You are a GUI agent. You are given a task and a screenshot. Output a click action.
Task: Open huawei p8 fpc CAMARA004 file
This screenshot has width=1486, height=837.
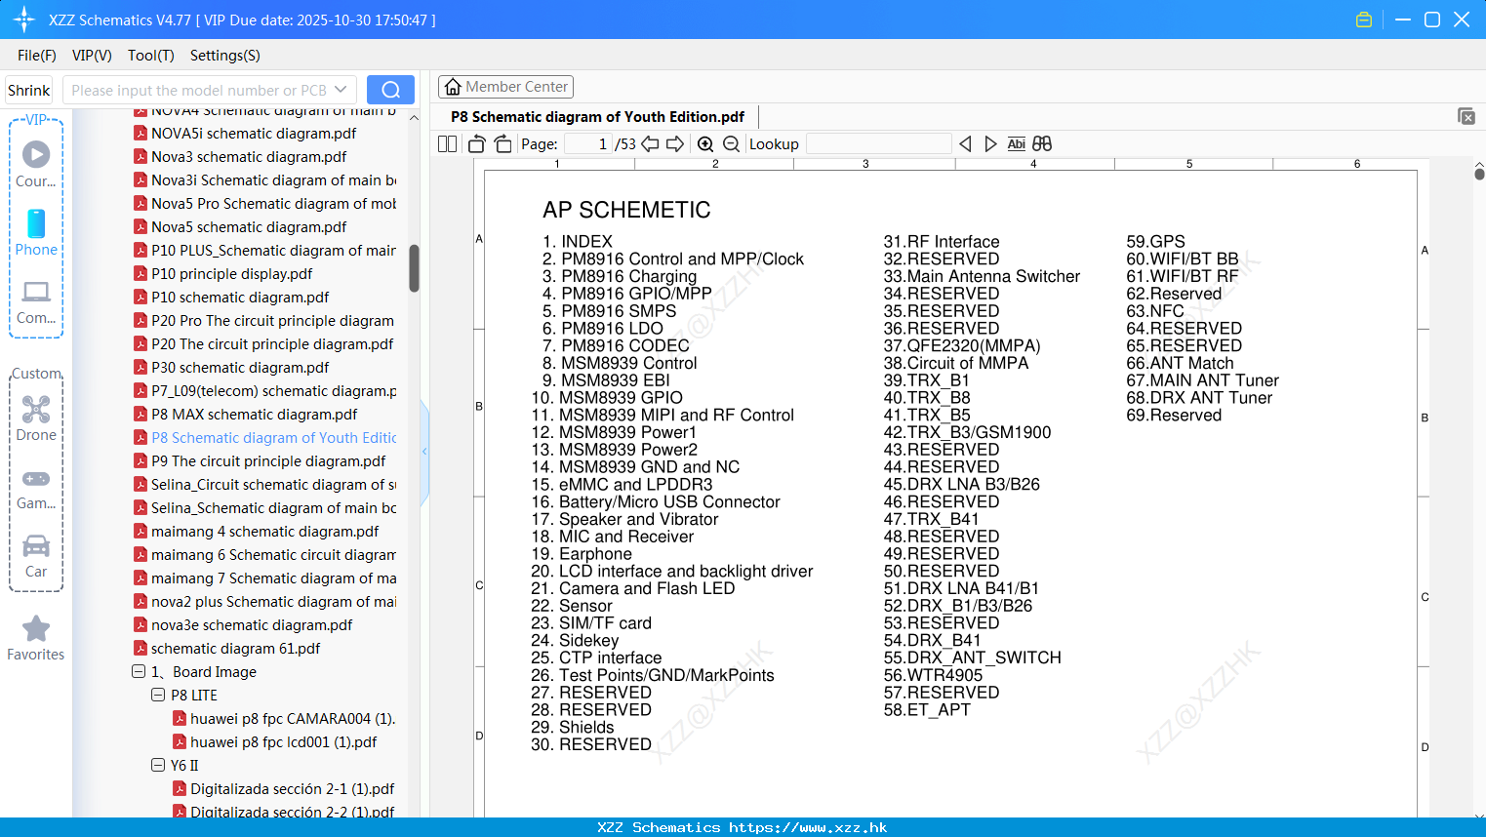[x=284, y=719]
